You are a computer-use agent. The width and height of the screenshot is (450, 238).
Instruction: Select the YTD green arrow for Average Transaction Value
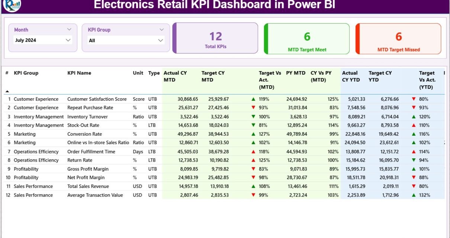(x=414, y=195)
